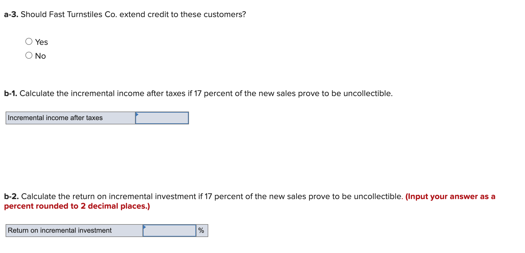Choose No for extending credit question
The width and height of the screenshot is (525, 253).
click(29, 56)
